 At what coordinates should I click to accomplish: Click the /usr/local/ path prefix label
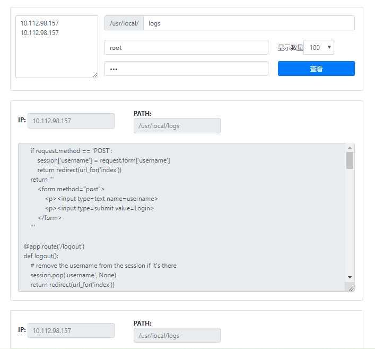(124, 23)
